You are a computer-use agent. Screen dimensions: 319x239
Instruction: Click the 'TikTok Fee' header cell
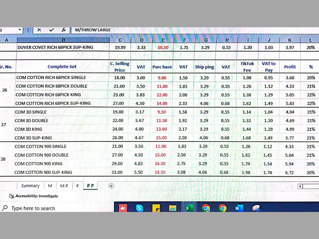247,67
